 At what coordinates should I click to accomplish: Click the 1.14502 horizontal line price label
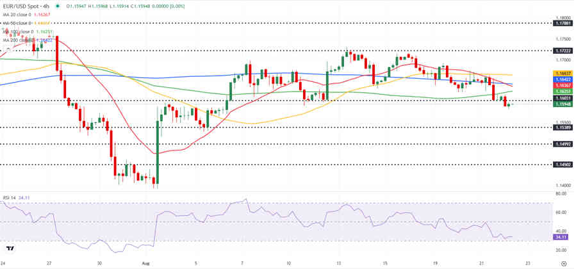[x=562, y=165]
